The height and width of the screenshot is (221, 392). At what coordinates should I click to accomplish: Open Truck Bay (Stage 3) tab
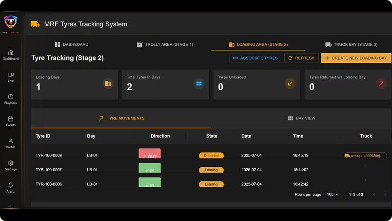tap(351, 44)
